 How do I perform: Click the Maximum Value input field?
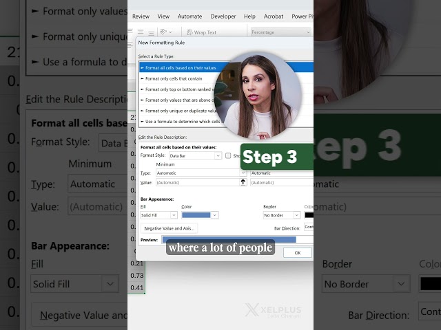(x=282, y=182)
